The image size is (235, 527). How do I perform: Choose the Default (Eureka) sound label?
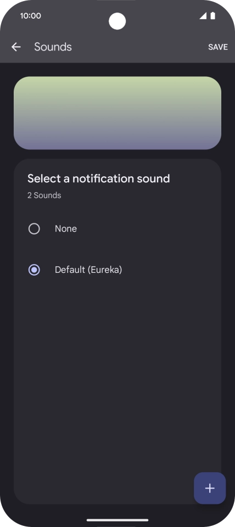[88, 270]
